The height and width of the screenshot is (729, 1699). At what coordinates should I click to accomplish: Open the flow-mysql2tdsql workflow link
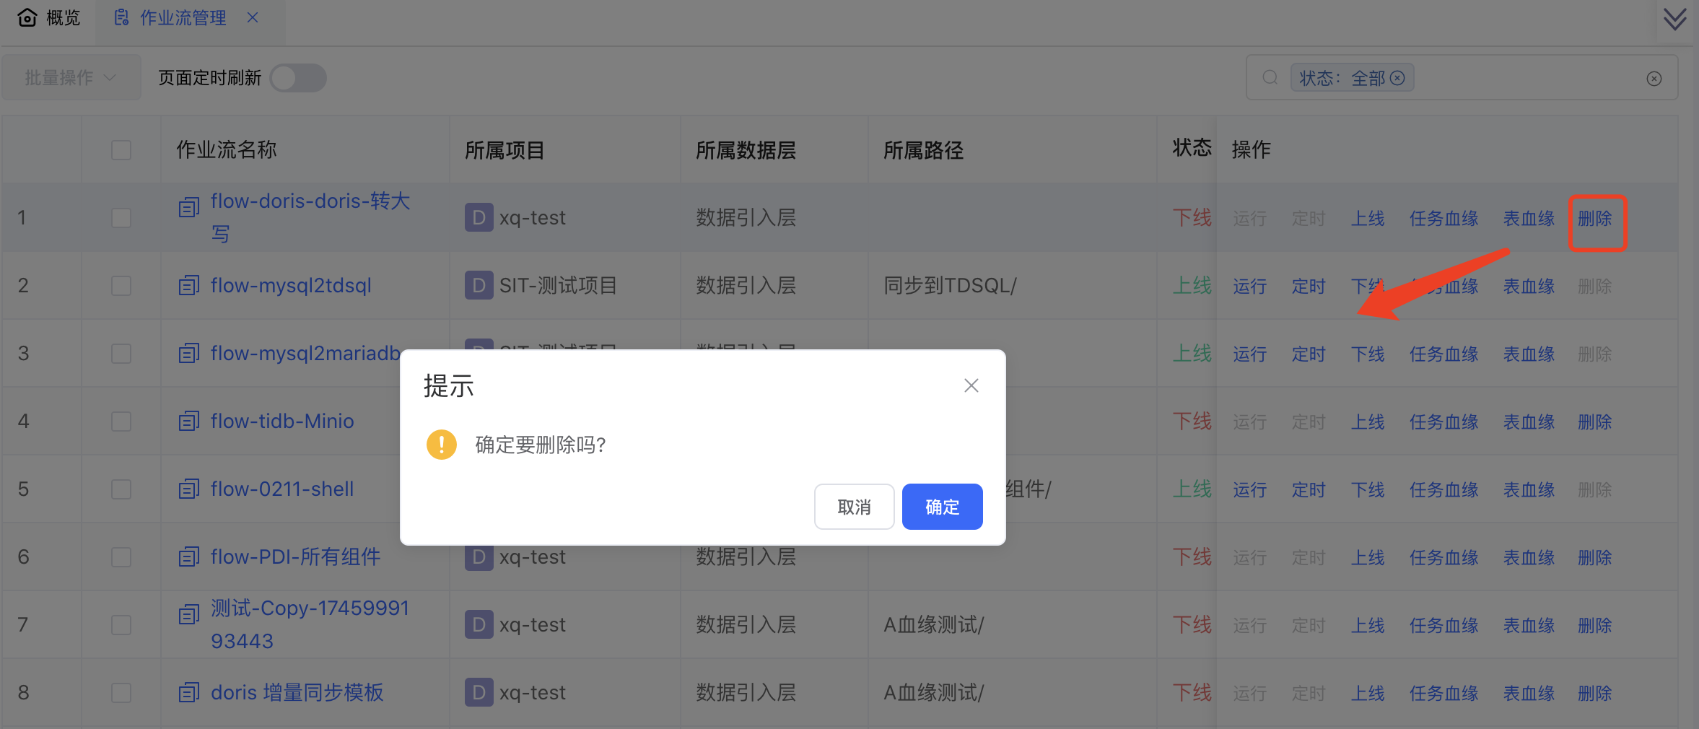(x=290, y=285)
